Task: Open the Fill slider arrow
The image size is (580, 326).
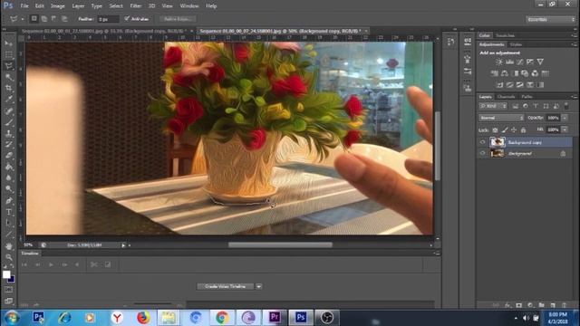Action: 565,129
